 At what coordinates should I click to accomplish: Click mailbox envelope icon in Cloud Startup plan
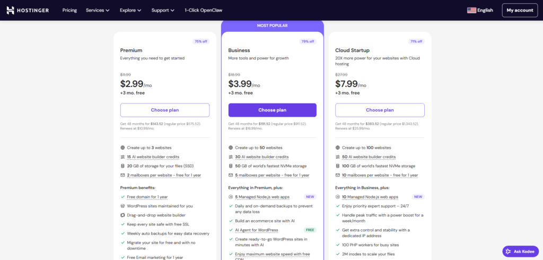click(x=338, y=175)
